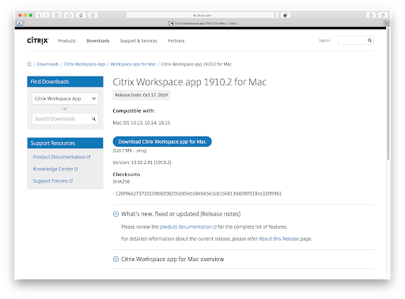The image size is (405, 299).
Task: Click the site search magnifier icon
Action: click(x=369, y=40)
